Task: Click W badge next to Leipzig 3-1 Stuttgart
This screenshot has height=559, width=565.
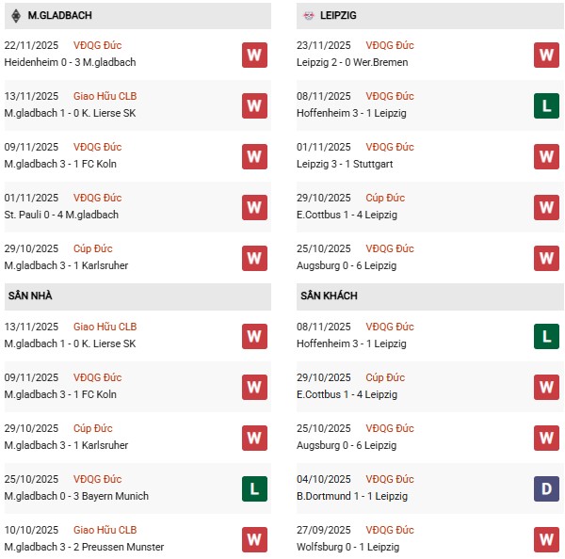Action: [547, 156]
